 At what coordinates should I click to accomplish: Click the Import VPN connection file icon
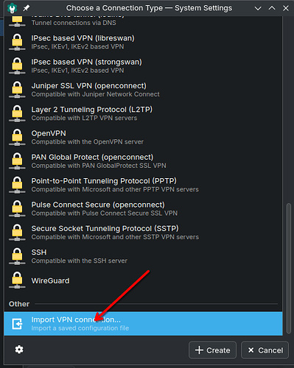point(17,324)
